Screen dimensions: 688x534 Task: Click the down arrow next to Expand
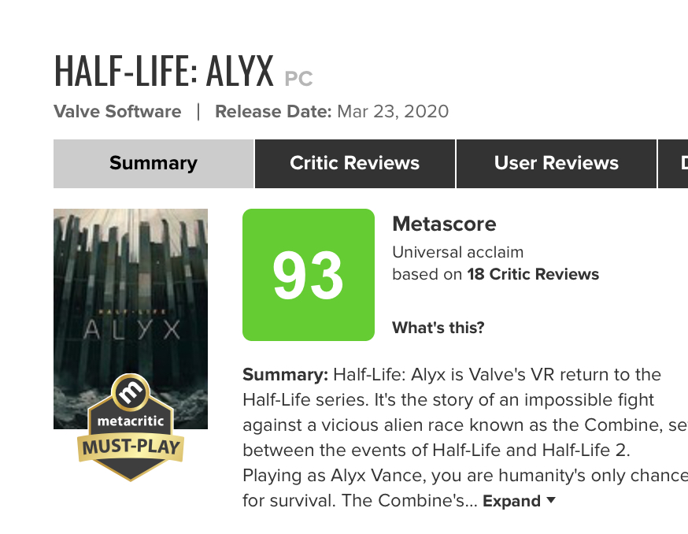[552, 500]
